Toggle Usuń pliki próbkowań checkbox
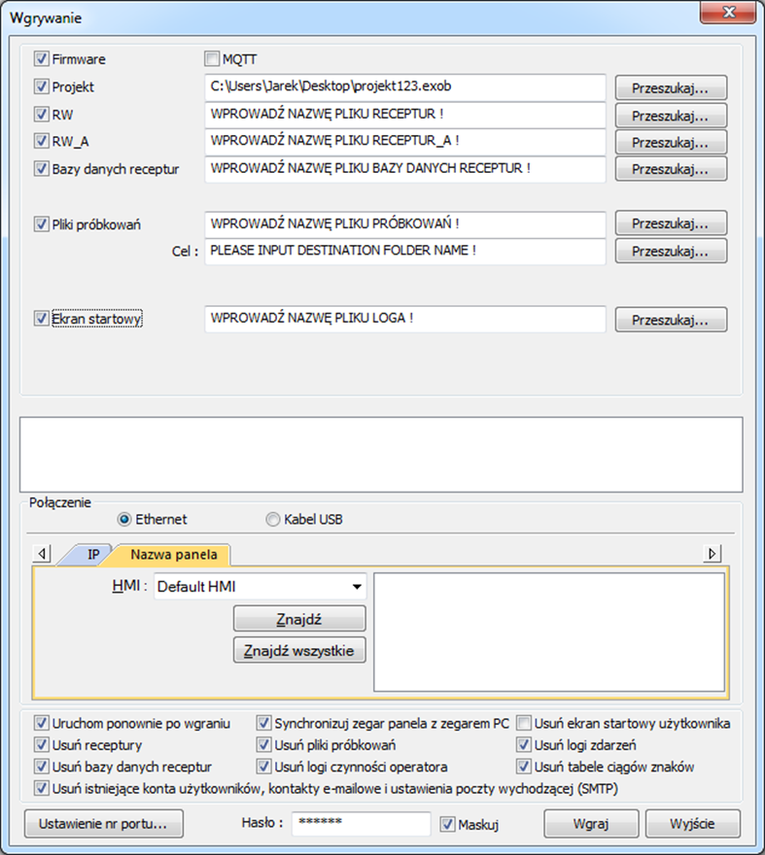This screenshot has width=765, height=855. click(x=264, y=744)
